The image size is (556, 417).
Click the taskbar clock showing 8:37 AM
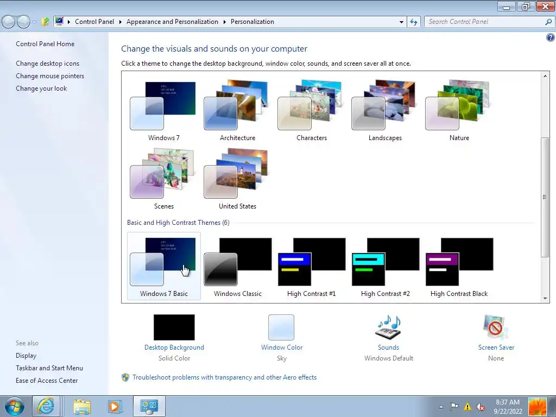pyautogui.click(x=508, y=407)
